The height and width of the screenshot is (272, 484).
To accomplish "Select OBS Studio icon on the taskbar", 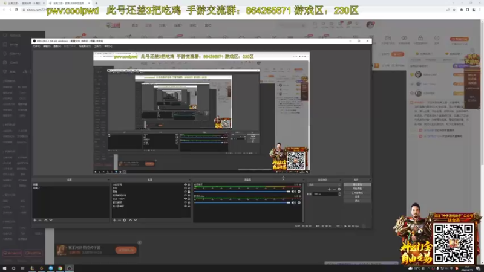I will (69, 268).
